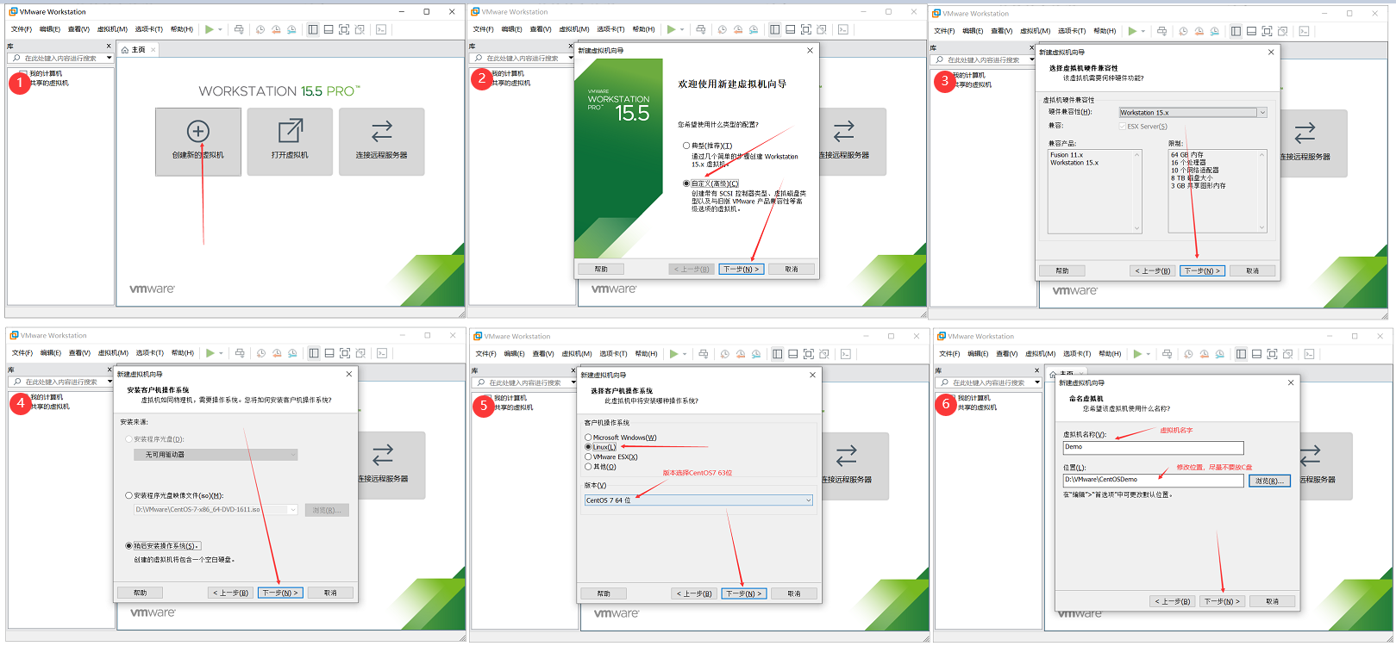Toggle the ESX Server checkbox in the 硬件兼容性 dialog
The width and height of the screenshot is (1396, 646).
tap(1122, 127)
